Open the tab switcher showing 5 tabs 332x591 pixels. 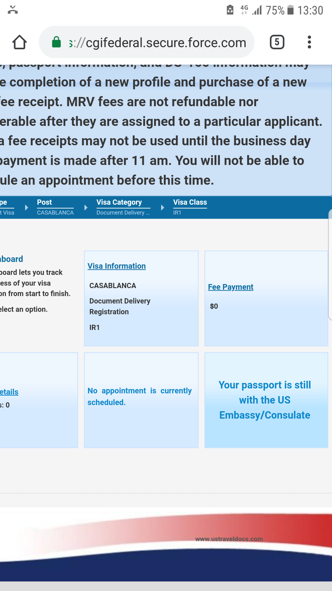(277, 42)
